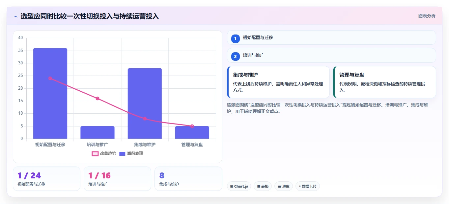Click the y-axis tick value 35
The image size is (449, 204).
(x=20, y=51)
